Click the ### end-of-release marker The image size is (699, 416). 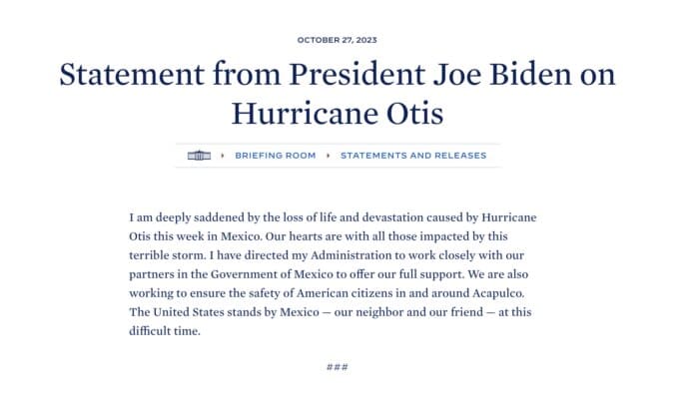(338, 367)
